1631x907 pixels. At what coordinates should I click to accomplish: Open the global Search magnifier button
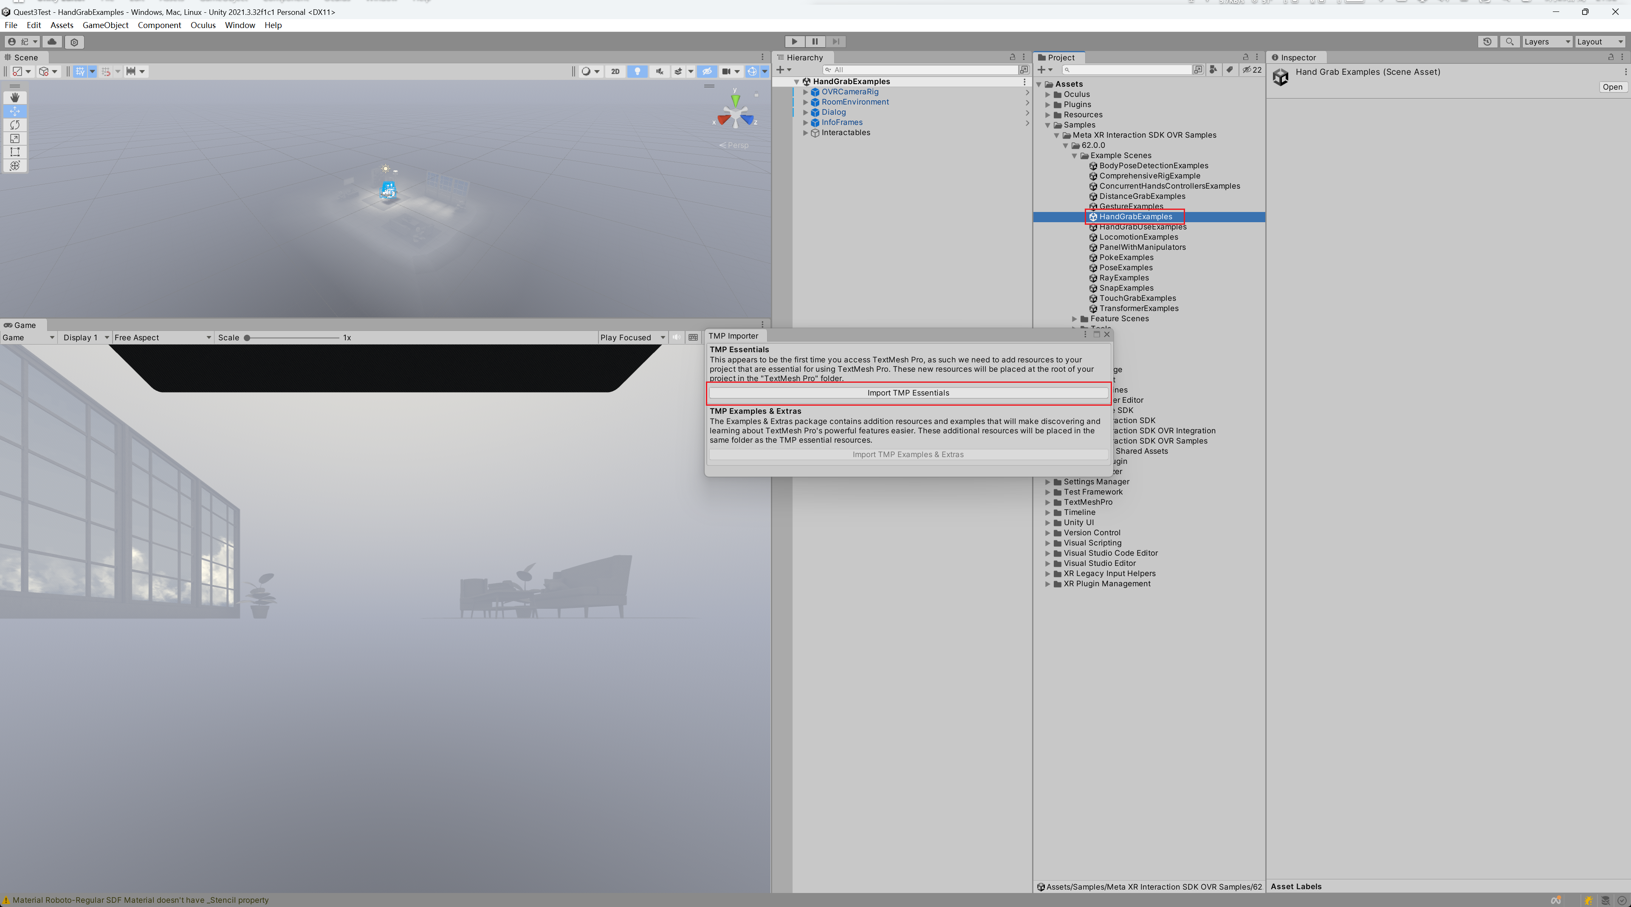click(1510, 42)
